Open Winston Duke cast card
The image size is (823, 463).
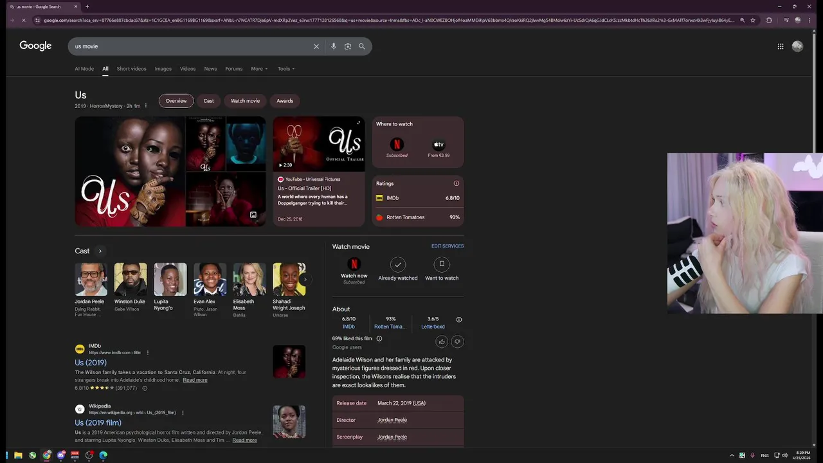130,288
